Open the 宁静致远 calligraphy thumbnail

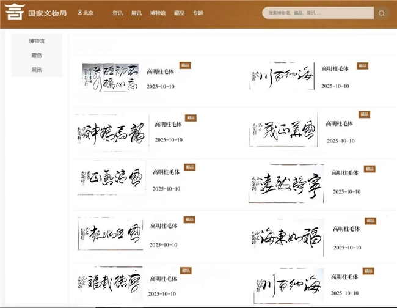pos(286,183)
